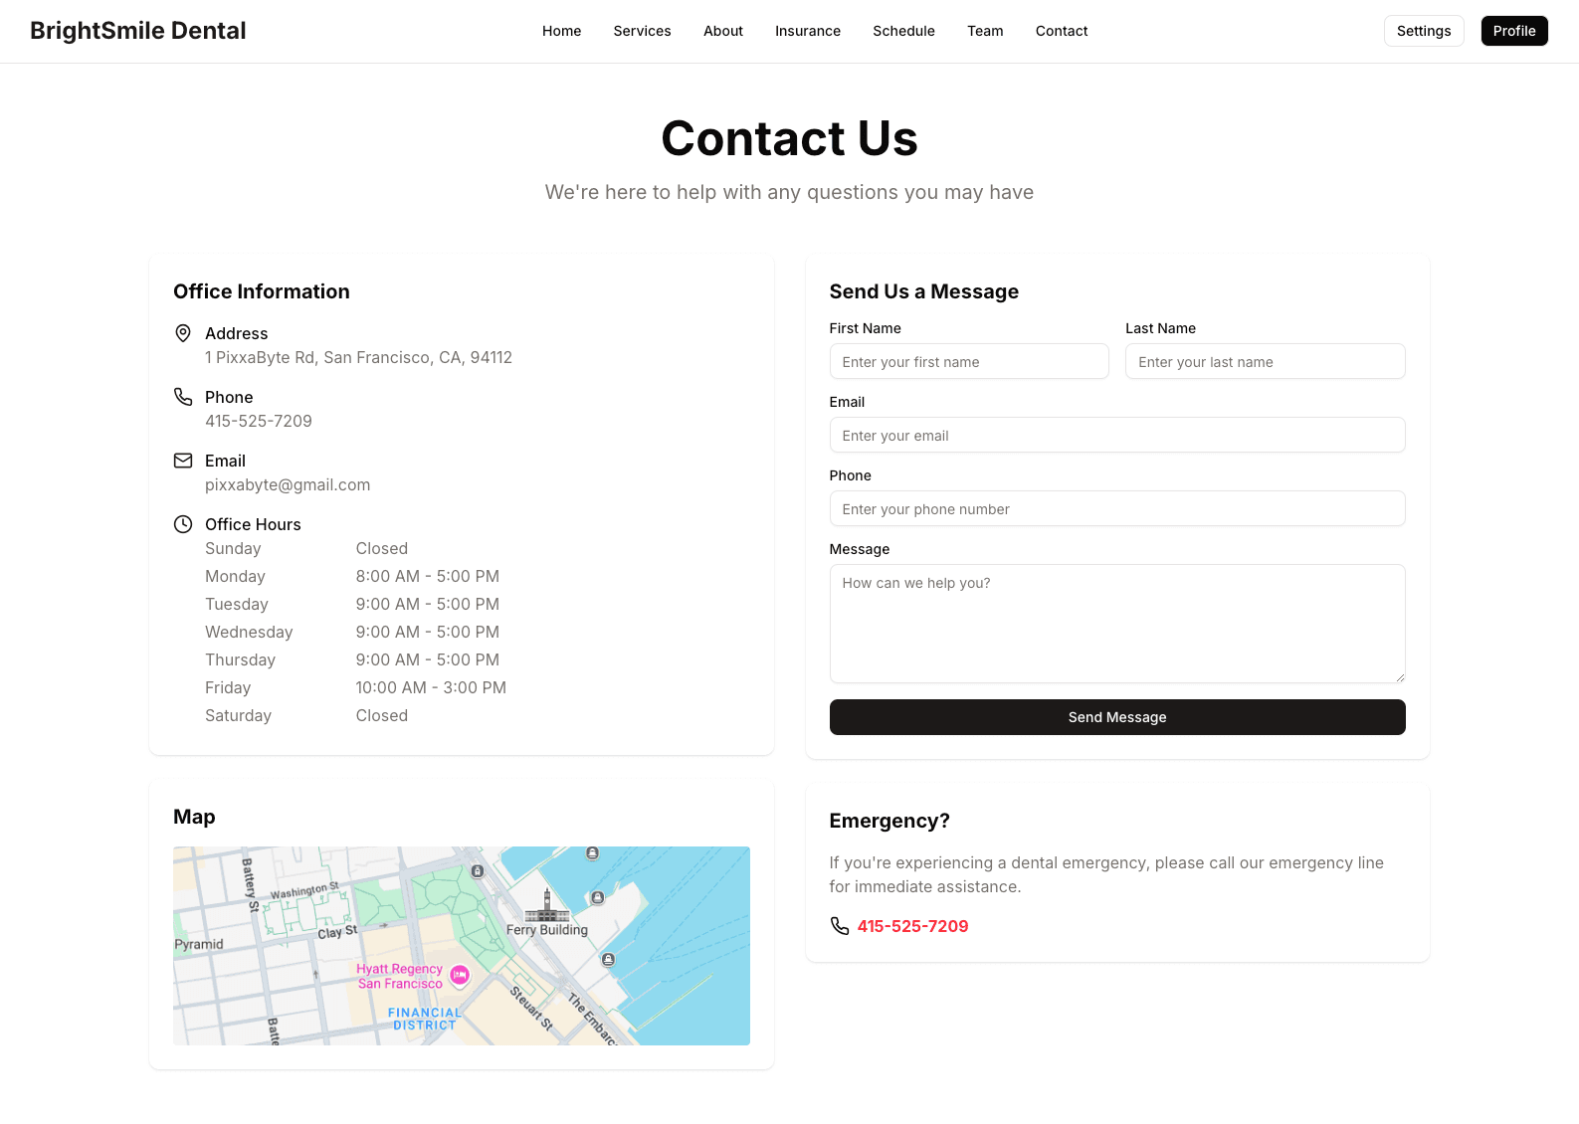
Task: Focus the First Name input field
Action: click(x=968, y=362)
